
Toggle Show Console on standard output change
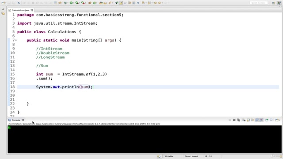point(257,120)
